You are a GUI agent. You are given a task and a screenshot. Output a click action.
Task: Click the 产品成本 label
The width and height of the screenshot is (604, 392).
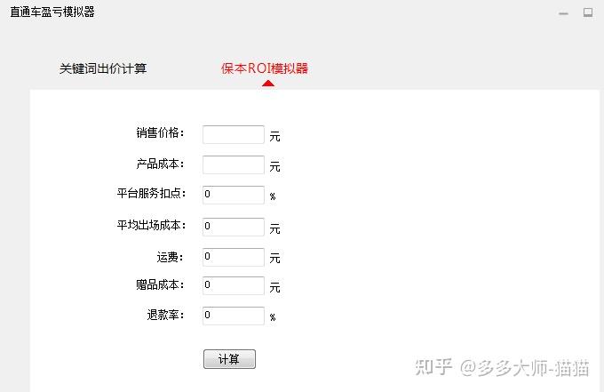coord(160,164)
